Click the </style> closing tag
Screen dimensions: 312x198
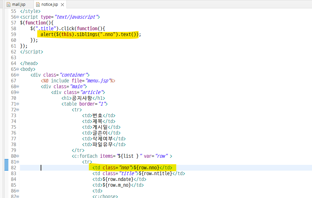(x=30, y=11)
